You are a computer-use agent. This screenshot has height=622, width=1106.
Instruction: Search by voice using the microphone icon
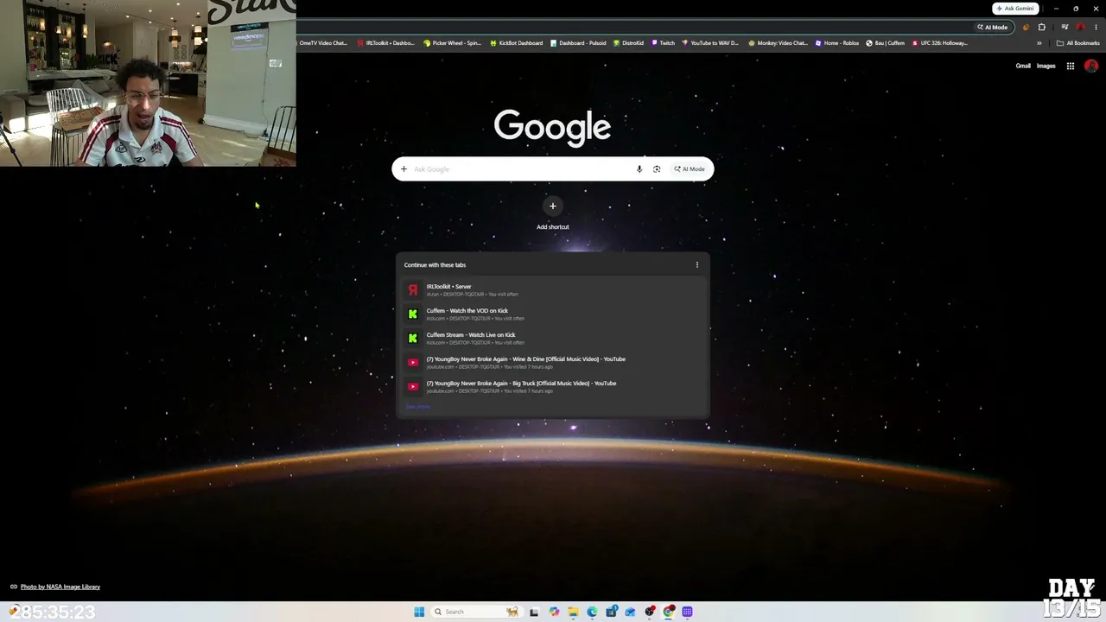click(639, 169)
